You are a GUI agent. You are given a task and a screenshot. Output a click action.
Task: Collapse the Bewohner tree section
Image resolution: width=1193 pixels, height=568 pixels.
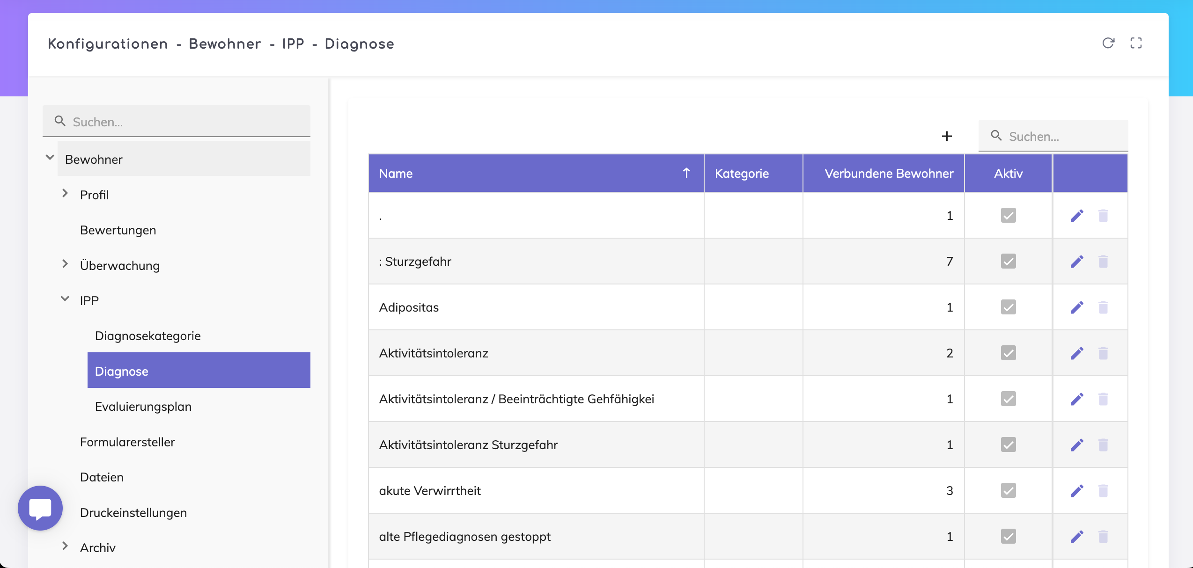[50, 158]
